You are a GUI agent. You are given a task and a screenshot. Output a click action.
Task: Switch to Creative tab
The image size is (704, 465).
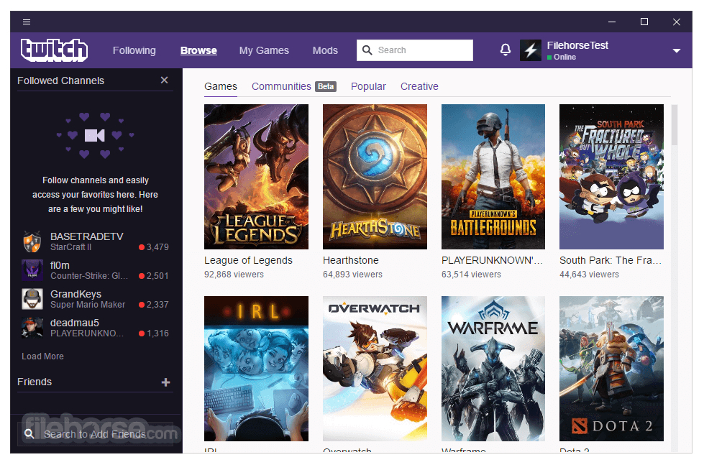pos(419,86)
